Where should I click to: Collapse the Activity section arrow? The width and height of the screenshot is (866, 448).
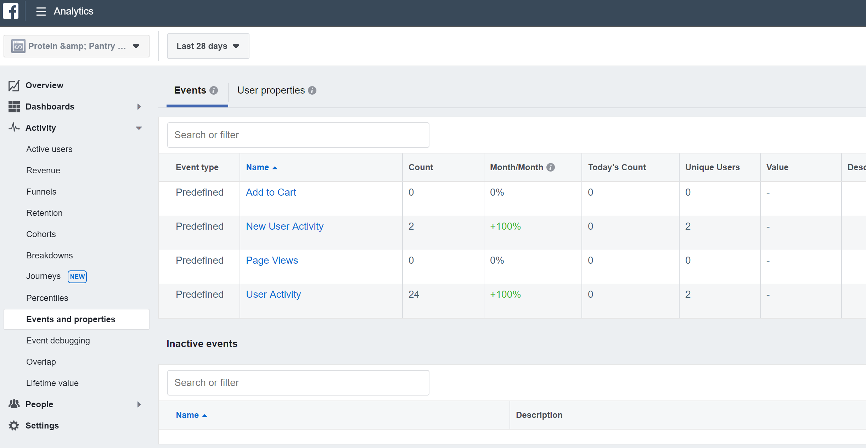coord(139,128)
